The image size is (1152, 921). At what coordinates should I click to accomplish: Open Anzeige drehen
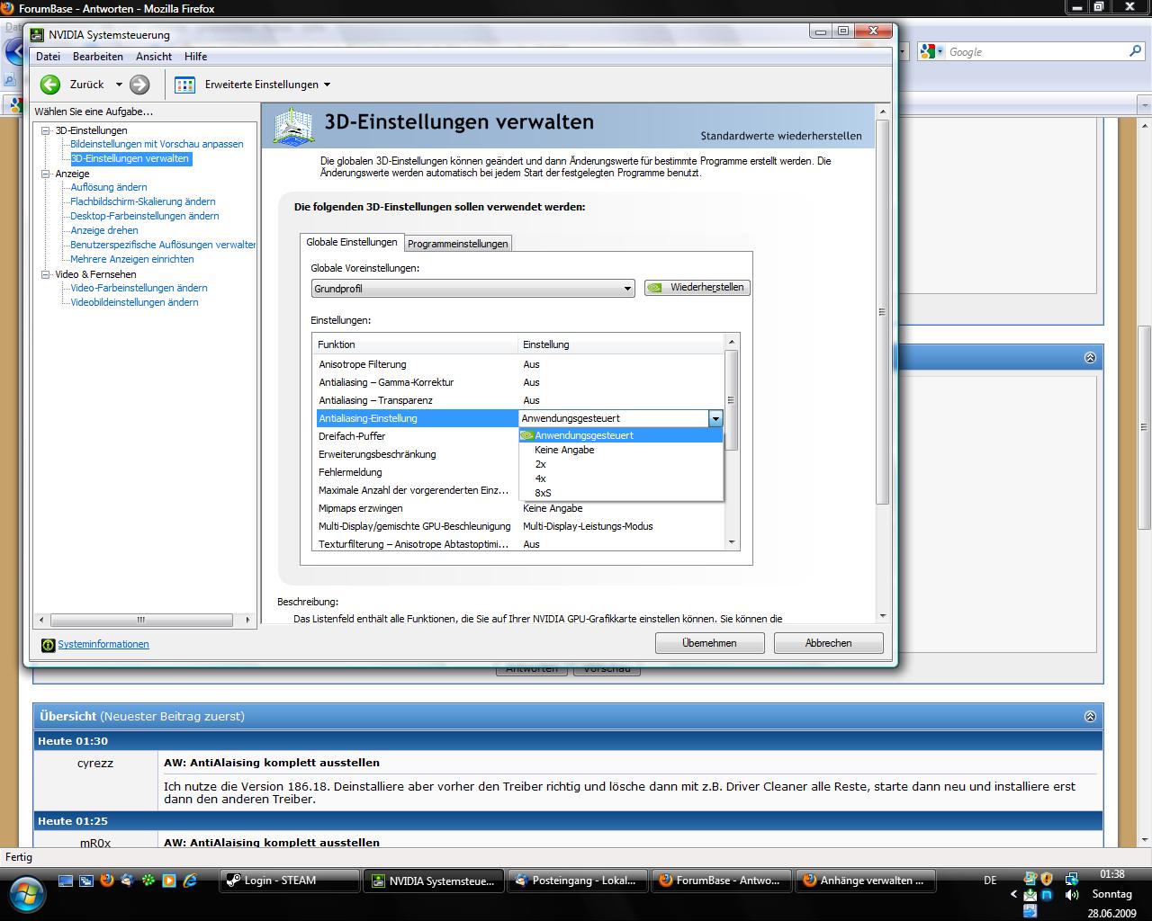tap(104, 230)
